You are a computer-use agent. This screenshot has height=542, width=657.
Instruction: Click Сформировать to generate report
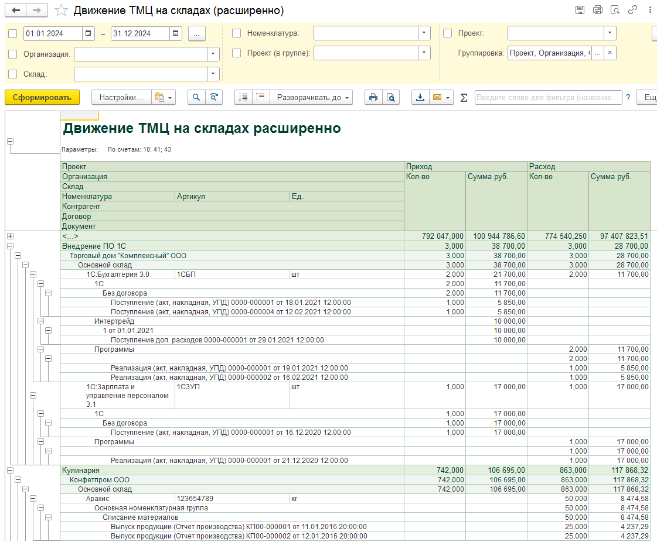42,98
